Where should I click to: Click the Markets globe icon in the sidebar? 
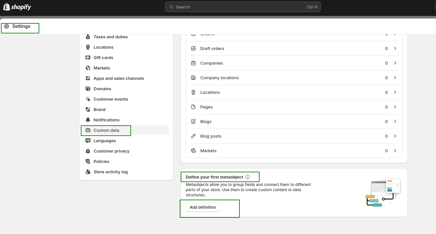tap(88, 68)
